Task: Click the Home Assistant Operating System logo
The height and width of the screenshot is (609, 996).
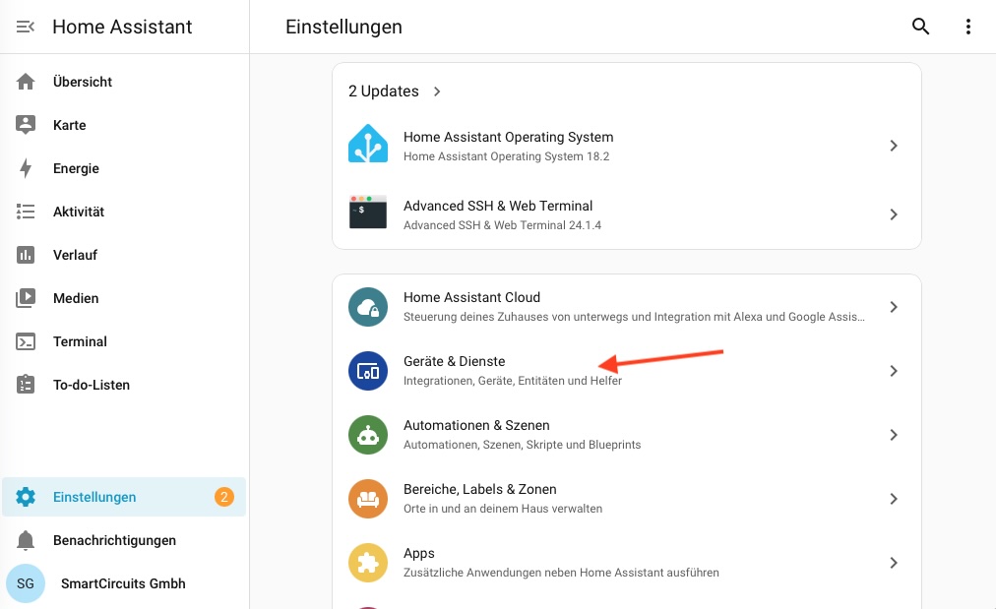Action: coord(368,144)
